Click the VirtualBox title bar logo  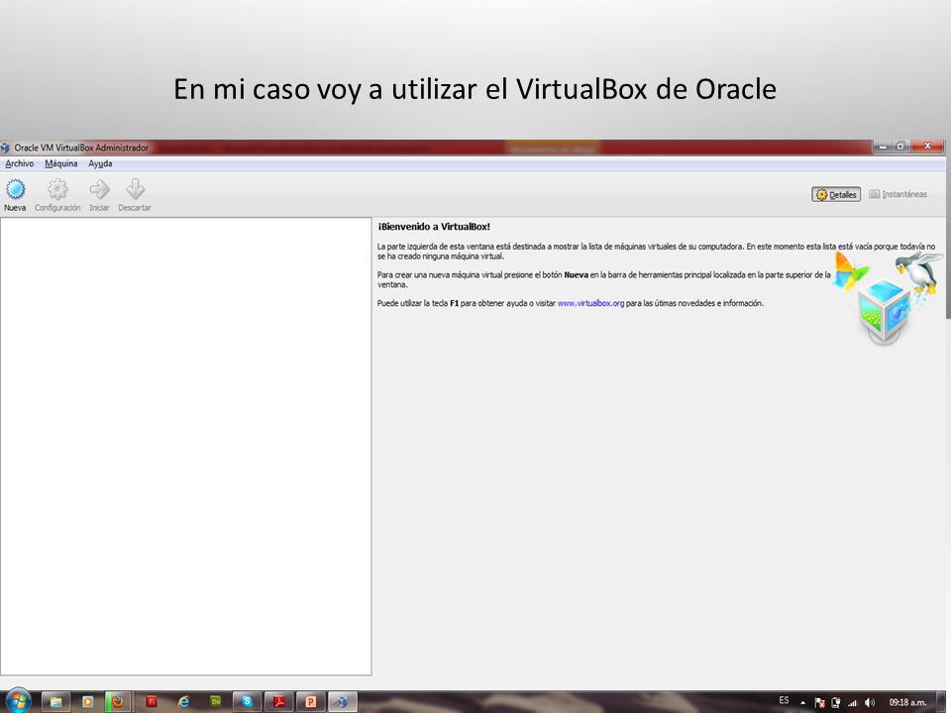[6, 148]
